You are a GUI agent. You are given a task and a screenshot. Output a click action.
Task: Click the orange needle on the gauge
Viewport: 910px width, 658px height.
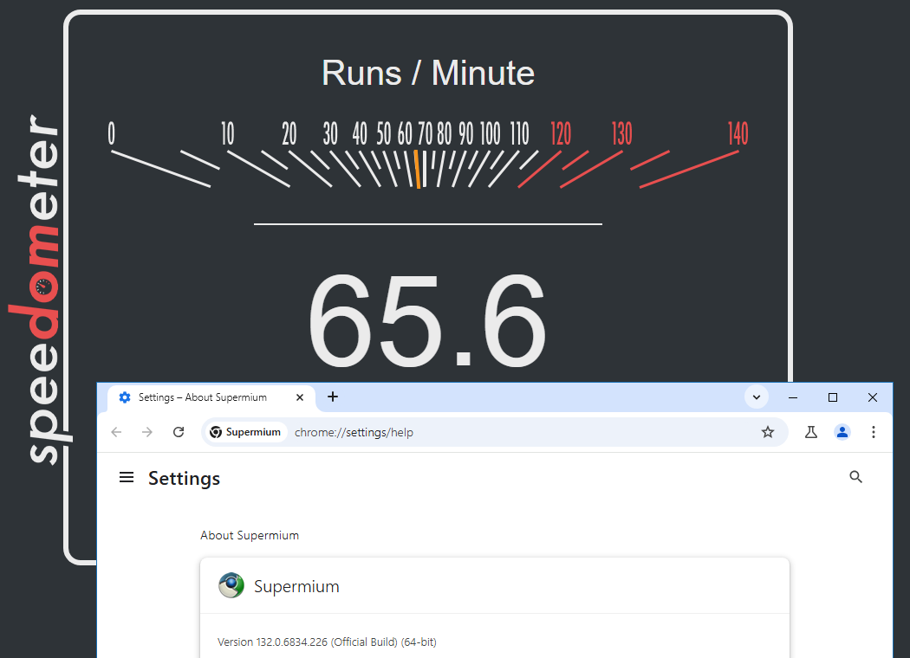point(417,170)
